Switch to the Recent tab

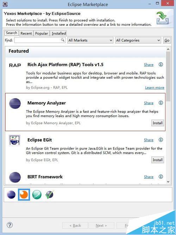26,33
